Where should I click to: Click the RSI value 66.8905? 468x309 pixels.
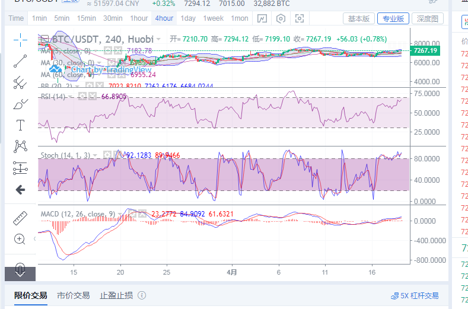coord(114,97)
